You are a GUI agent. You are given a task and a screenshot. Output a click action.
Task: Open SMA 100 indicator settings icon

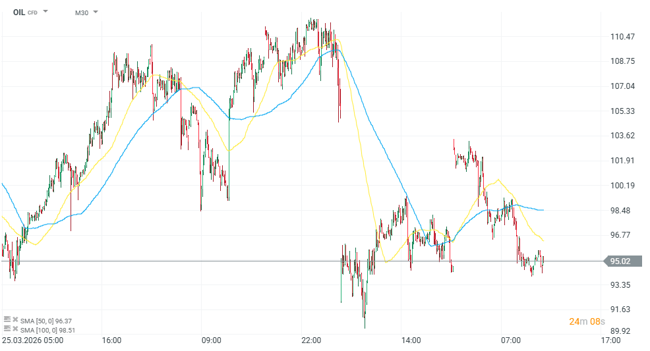pos(7,329)
